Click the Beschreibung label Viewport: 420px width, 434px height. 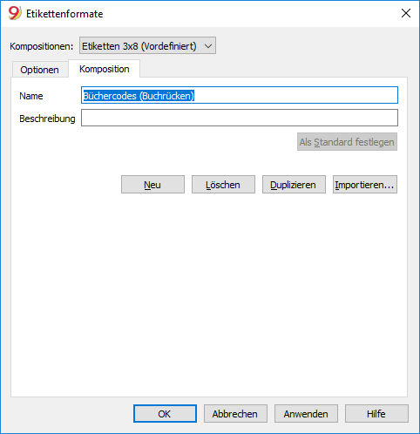pos(47,119)
